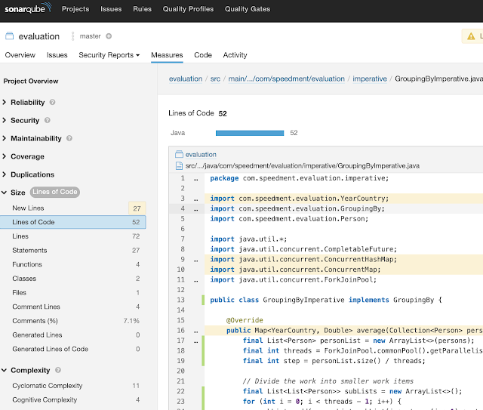Click the SonarQube logo
The image size is (483, 410).
pyautogui.click(x=26, y=10)
